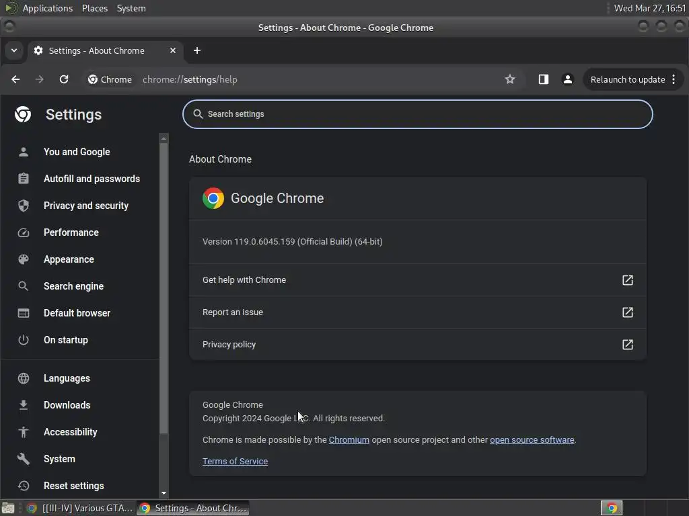Viewport: 689px width, 516px height.
Task: Click Relaunch to update button
Action: point(628,79)
